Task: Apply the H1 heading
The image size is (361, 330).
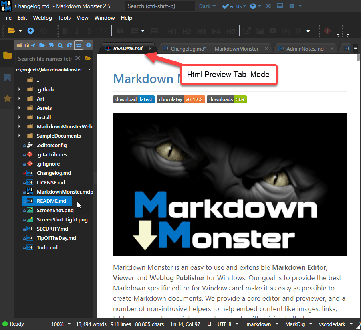Action: 172,31
